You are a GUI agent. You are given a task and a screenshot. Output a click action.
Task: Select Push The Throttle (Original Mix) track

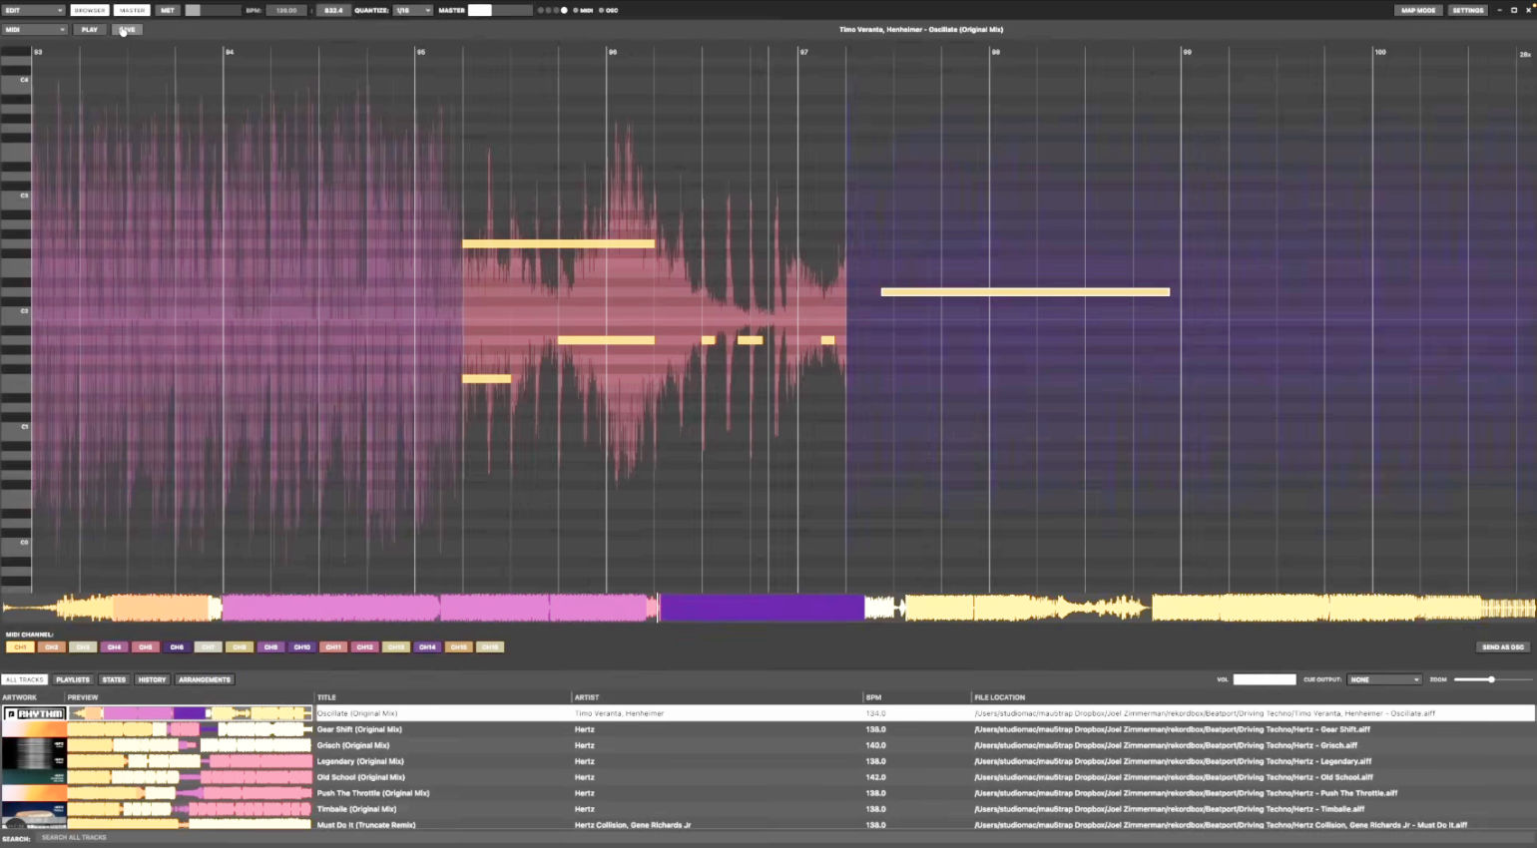tap(373, 793)
